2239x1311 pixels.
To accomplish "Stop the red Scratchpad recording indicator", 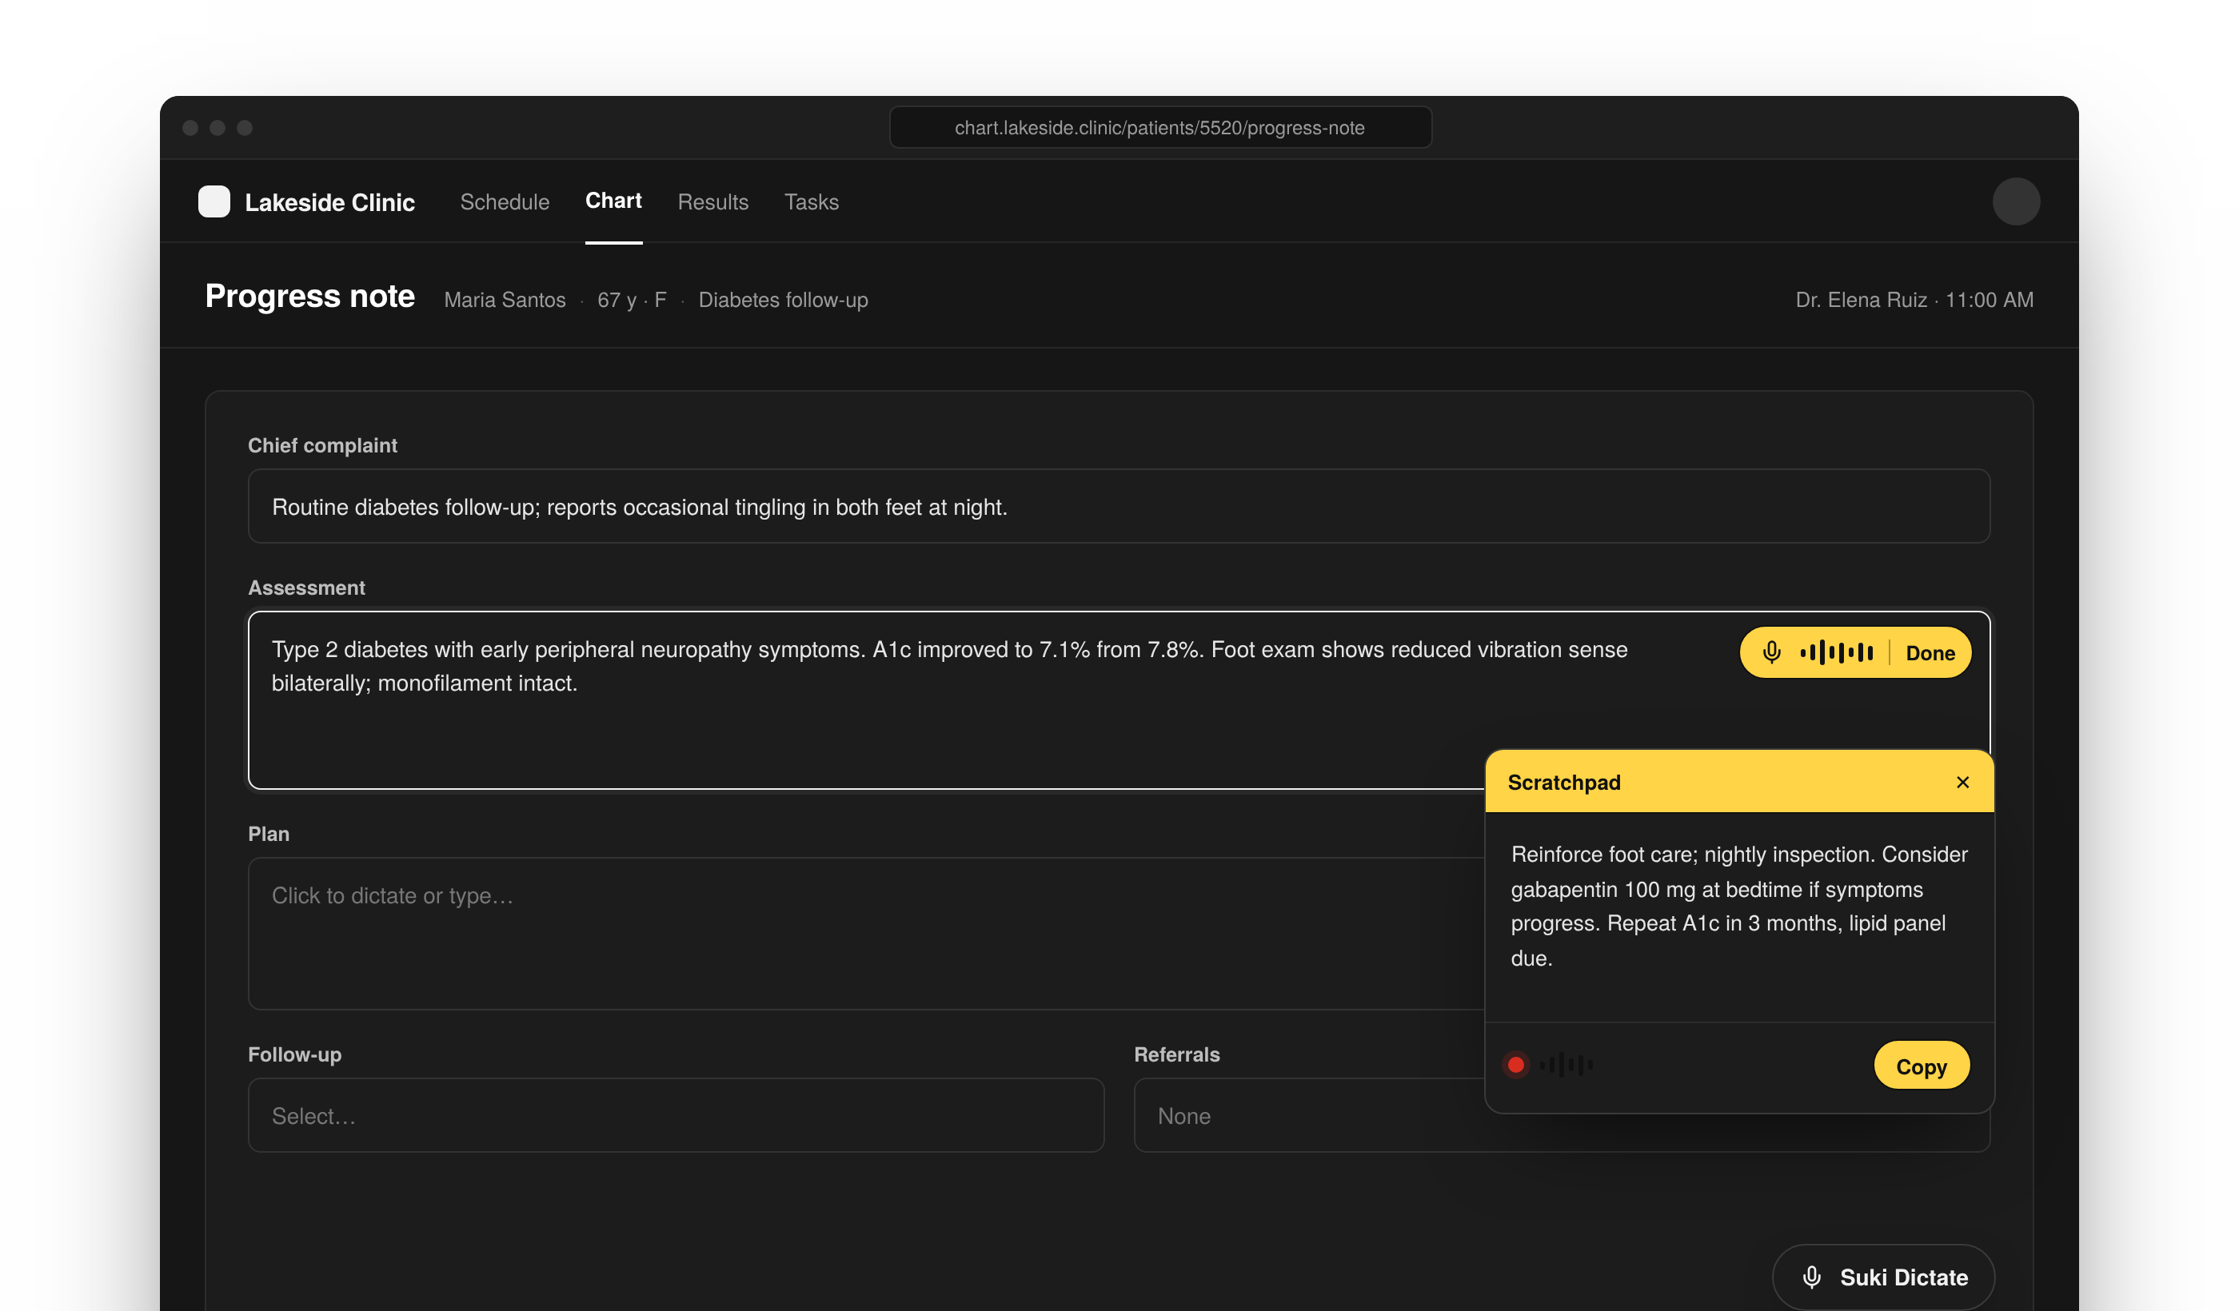I will [1516, 1064].
